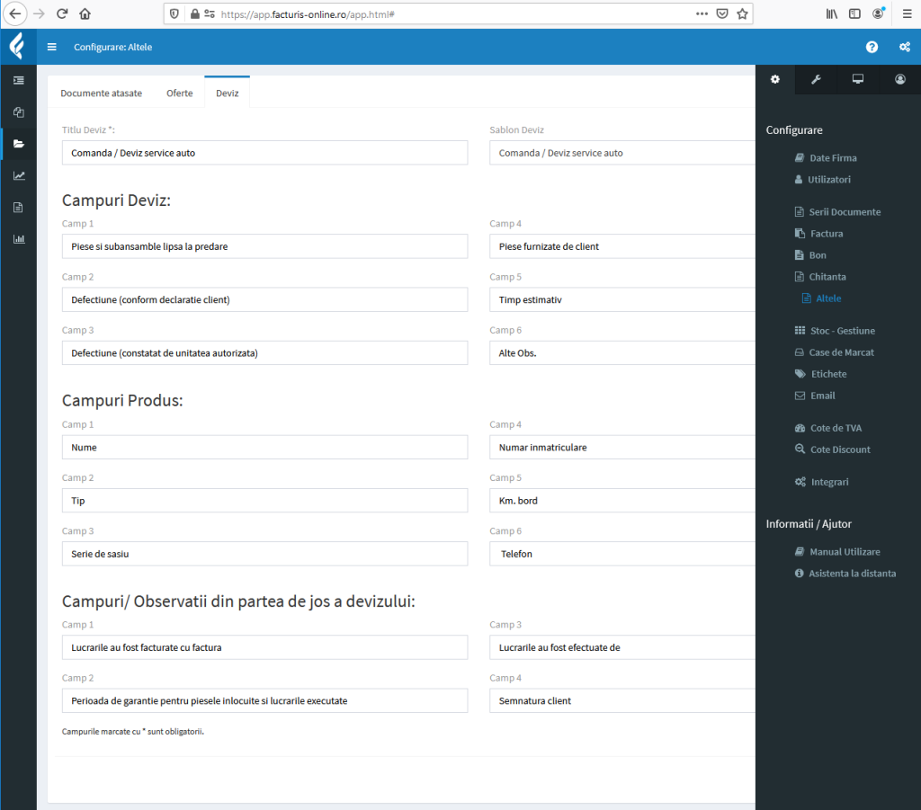Image resolution: width=921 pixels, height=810 pixels.
Task: Open the Firefox account icon
Action: [878, 13]
